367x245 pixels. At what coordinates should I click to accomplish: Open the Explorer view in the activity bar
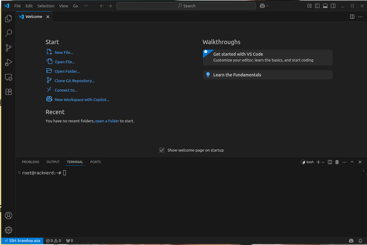(8, 18)
